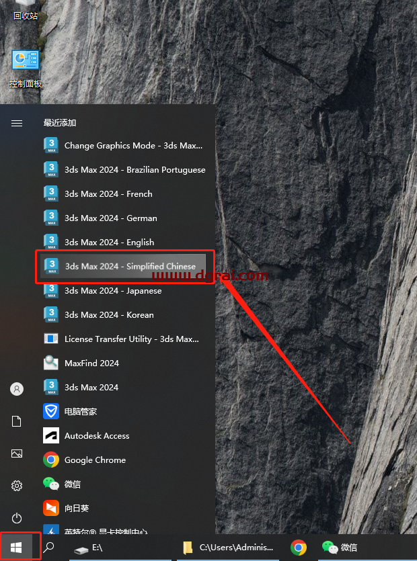The height and width of the screenshot is (561, 417).
Task: Expand the Start menu hamburger button
Action: (17, 123)
